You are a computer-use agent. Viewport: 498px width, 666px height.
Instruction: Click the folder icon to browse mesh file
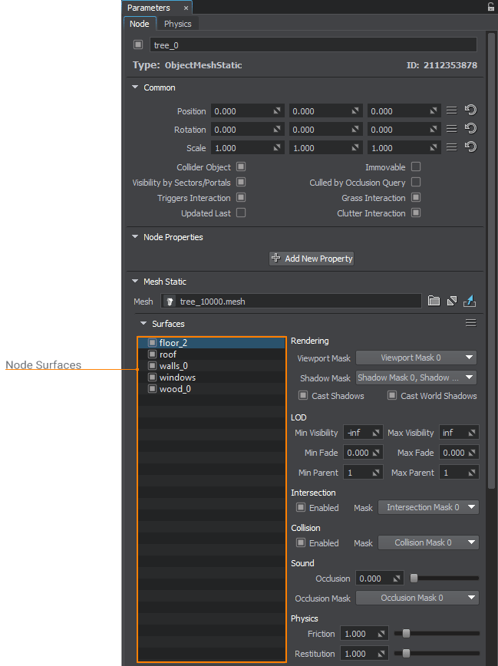tap(434, 302)
